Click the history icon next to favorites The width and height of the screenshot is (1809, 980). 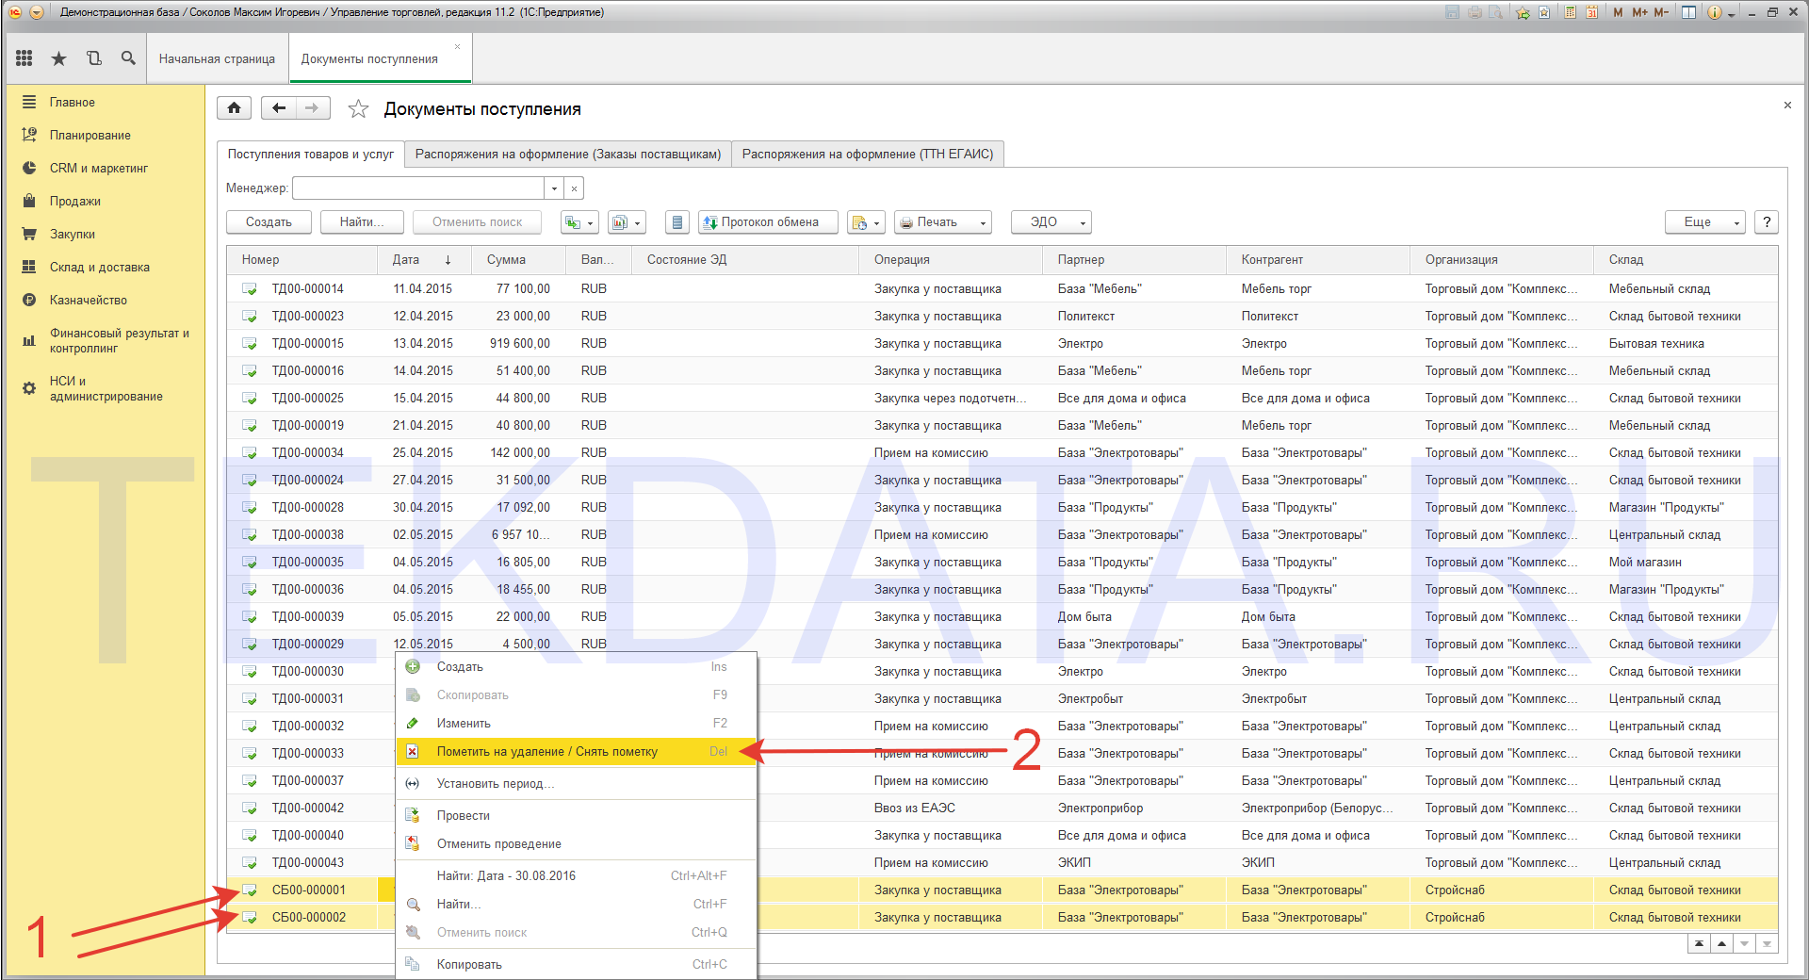click(93, 58)
